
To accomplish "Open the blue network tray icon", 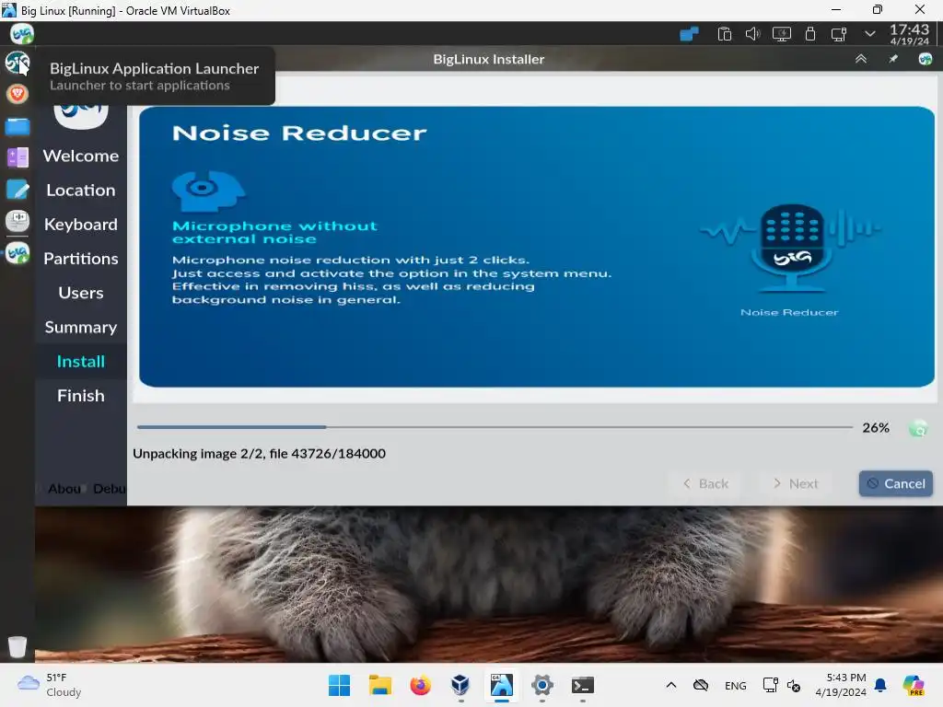I will (x=689, y=34).
